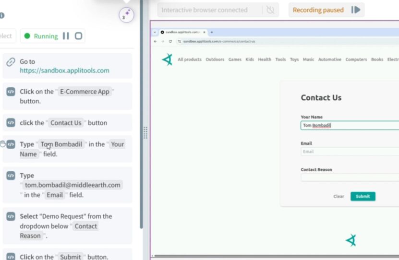
Task: Close the sandbox.applitools.com browser tab
Action: point(204,32)
